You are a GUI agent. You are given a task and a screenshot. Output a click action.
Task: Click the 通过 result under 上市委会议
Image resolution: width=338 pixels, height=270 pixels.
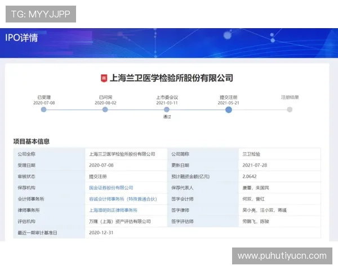pyautogui.click(x=167, y=116)
